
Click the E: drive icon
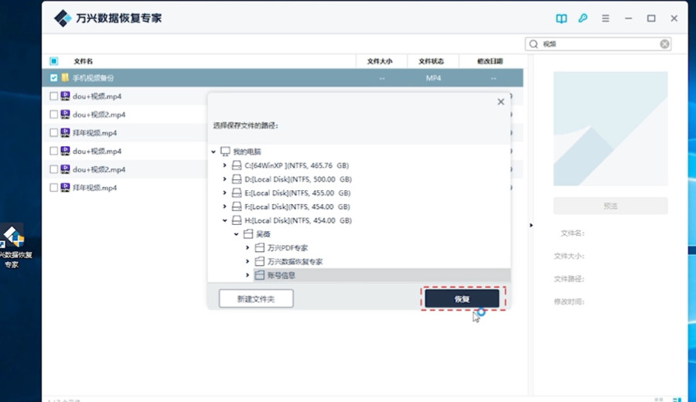click(x=237, y=193)
